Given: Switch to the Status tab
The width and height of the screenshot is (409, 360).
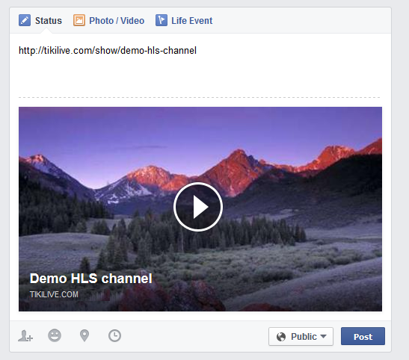Looking at the screenshot, I should [x=40, y=21].
